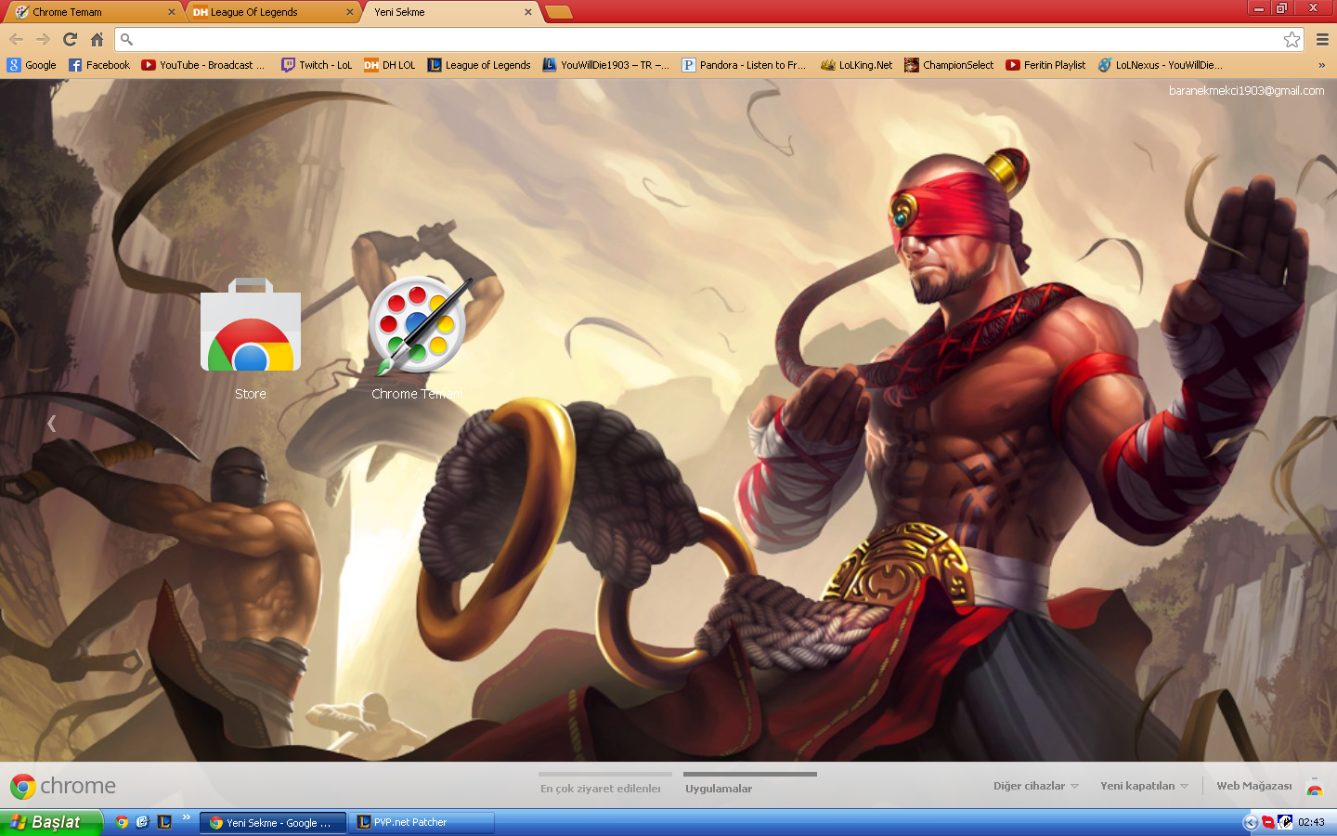Open the LoLNexus - YouWillDie bookmark
This screenshot has width=1337, height=836.
point(1161,65)
